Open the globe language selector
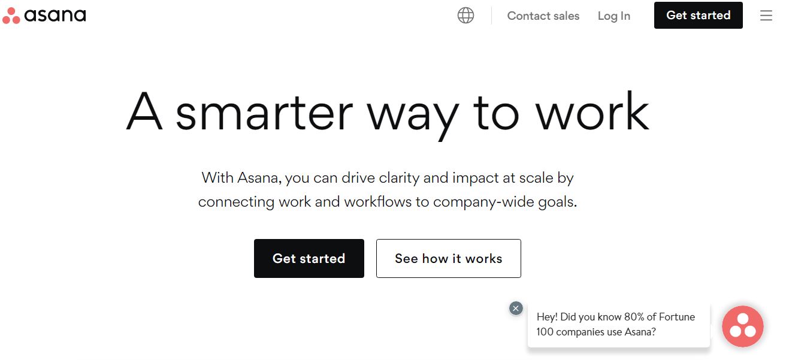The height and width of the screenshot is (360, 786). 465,16
